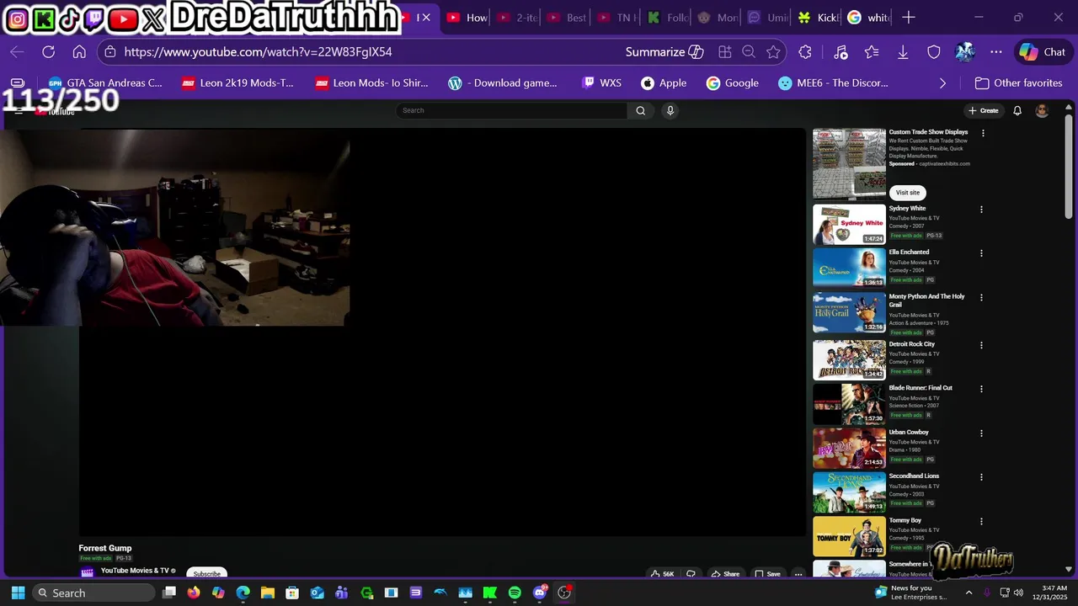The image size is (1078, 606).
Task: Open the Other favorites folder
Action: pyautogui.click(x=1018, y=83)
